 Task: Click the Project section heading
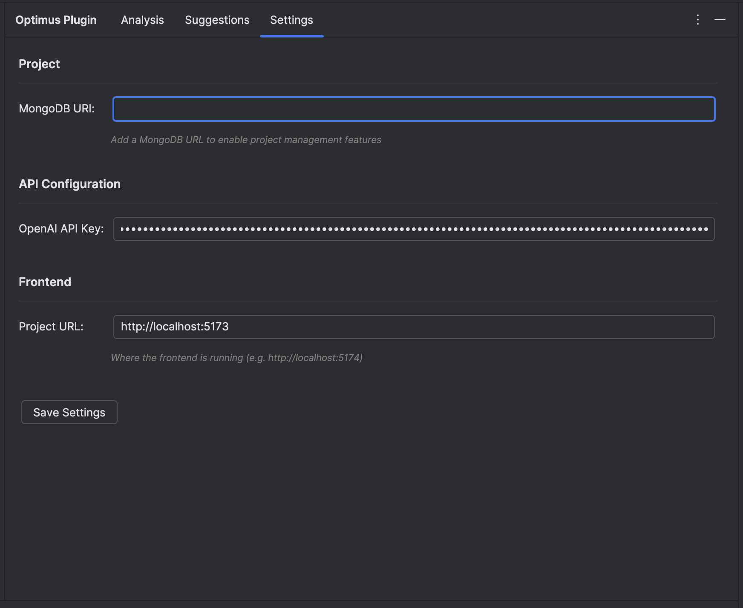(x=39, y=64)
